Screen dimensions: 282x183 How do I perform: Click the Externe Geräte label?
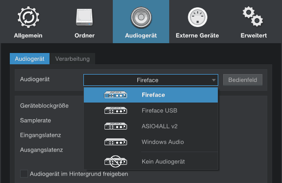(x=197, y=35)
